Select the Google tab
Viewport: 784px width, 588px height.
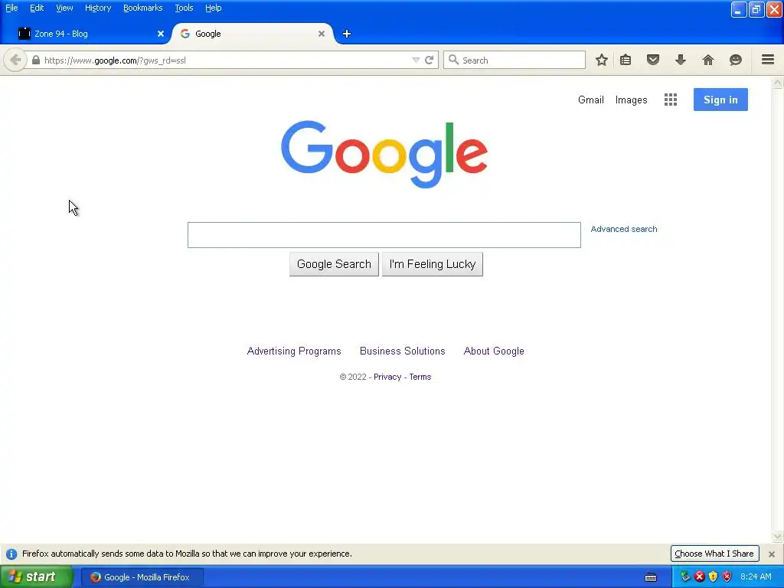point(253,34)
